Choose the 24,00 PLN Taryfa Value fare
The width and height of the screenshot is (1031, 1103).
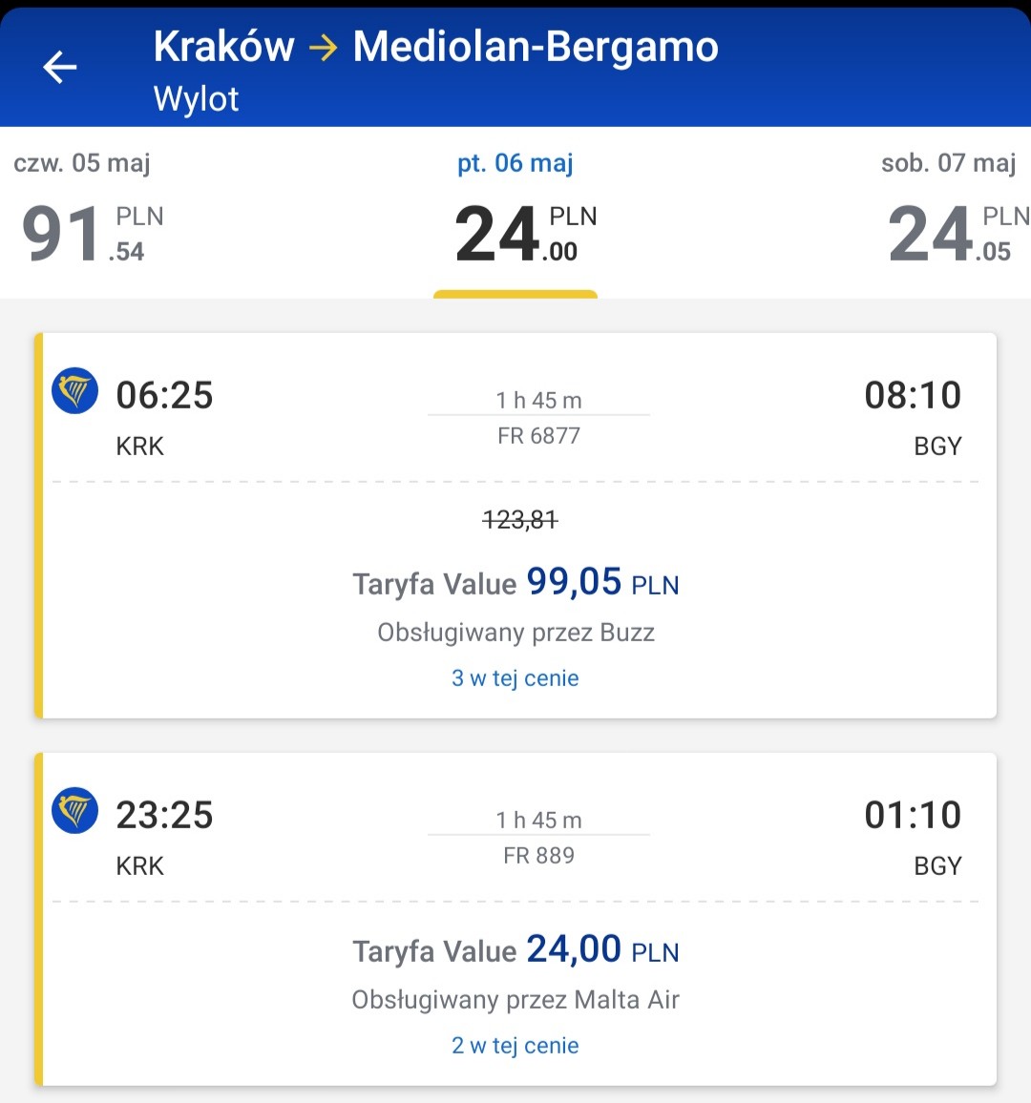pyautogui.click(x=515, y=949)
